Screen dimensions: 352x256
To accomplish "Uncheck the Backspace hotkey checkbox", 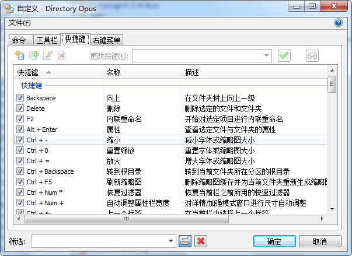I will pyautogui.click(x=20, y=97).
